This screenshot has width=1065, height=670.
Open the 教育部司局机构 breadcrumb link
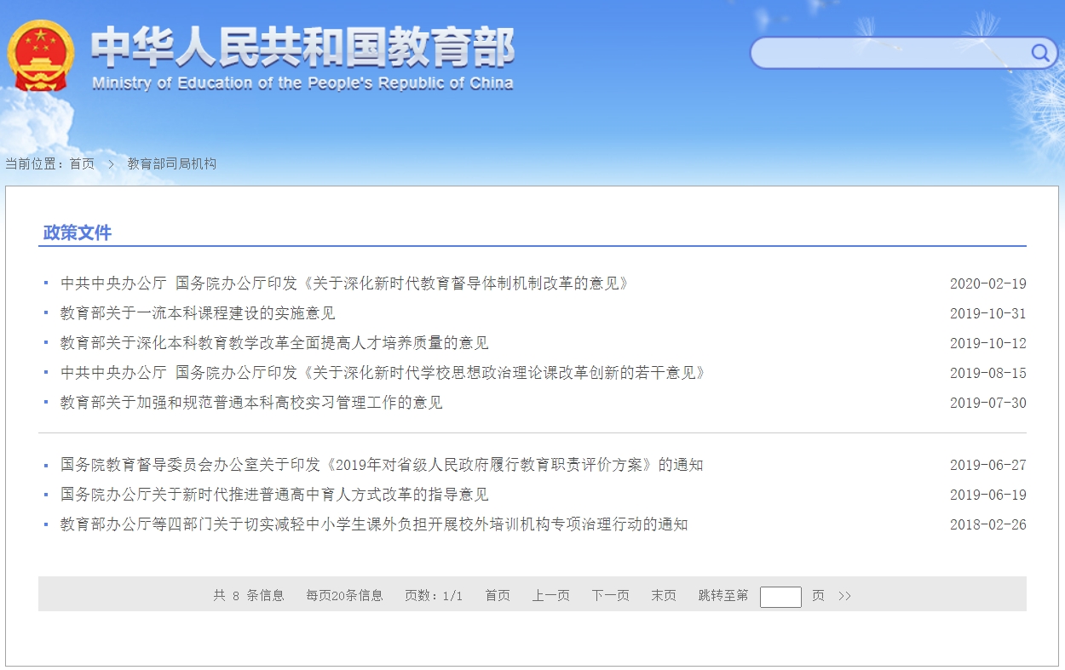click(172, 163)
